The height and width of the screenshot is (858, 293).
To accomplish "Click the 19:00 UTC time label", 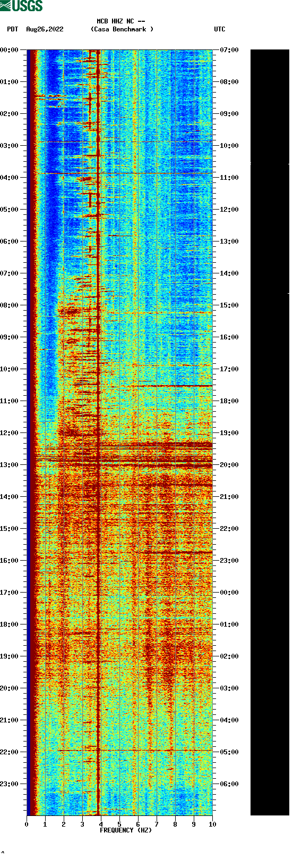I will coord(229,433).
